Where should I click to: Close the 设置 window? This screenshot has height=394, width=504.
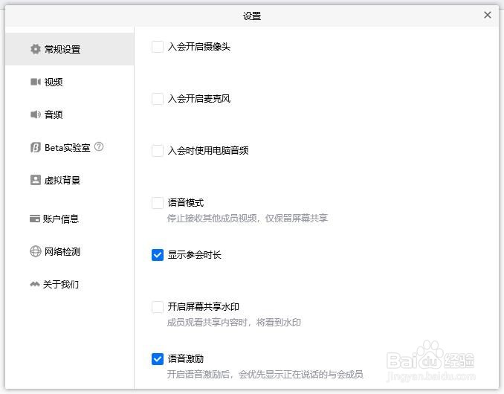coord(488,15)
